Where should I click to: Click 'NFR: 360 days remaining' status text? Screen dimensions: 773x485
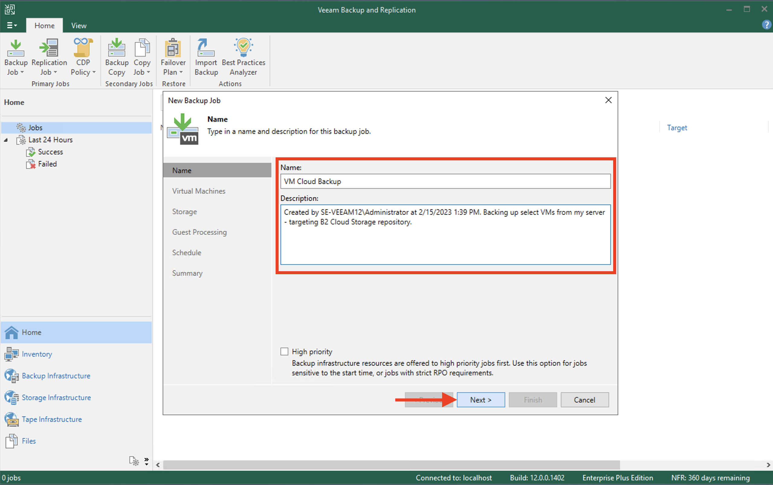710,478
